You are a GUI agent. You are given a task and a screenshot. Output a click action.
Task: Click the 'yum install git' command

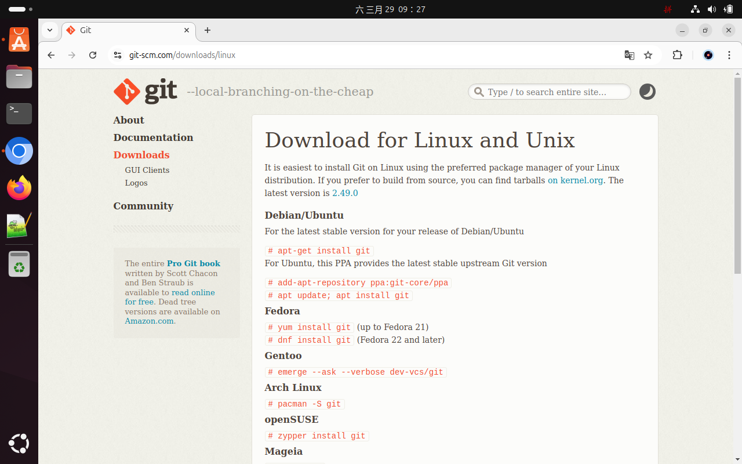click(310, 327)
